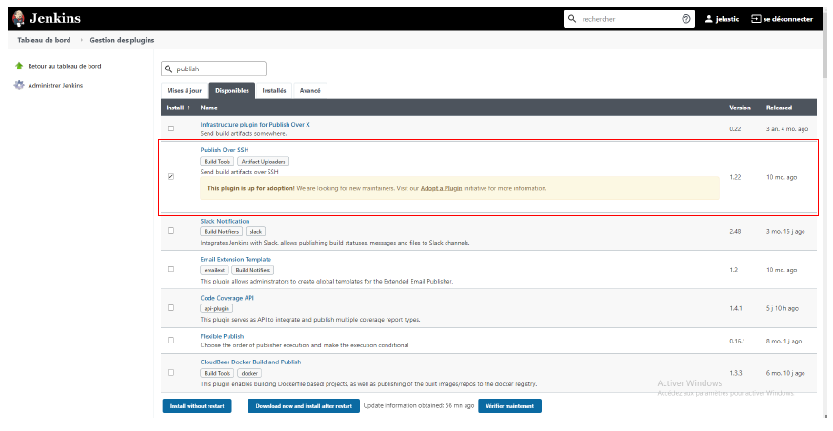The image size is (833, 431).
Task: Click the slack tag
Action: (255, 232)
